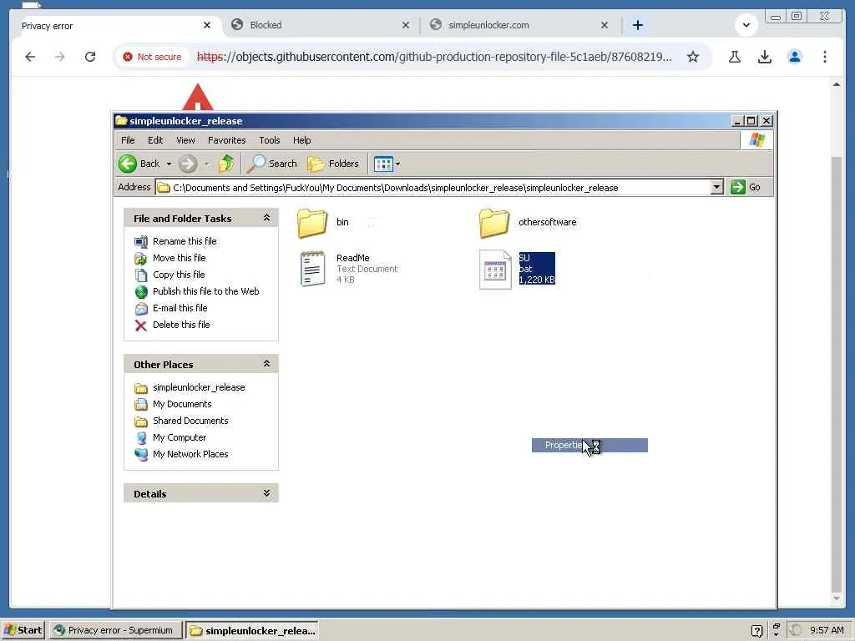
Task: Open Shared Documents in Other Places
Action: click(190, 421)
